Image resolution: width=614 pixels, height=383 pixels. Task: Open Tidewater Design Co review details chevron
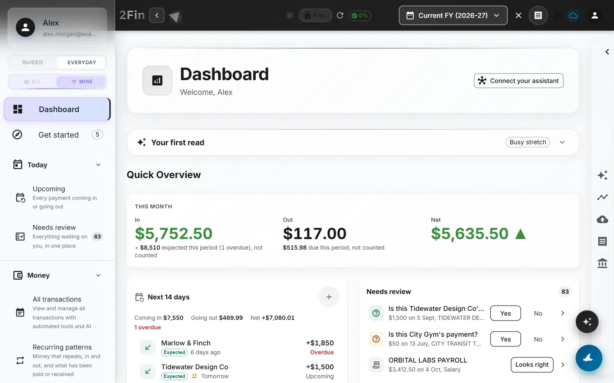pyautogui.click(x=563, y=313)
